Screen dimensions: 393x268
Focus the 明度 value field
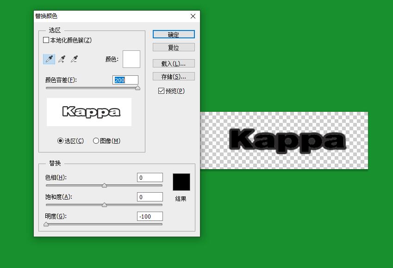pos(150,216)
